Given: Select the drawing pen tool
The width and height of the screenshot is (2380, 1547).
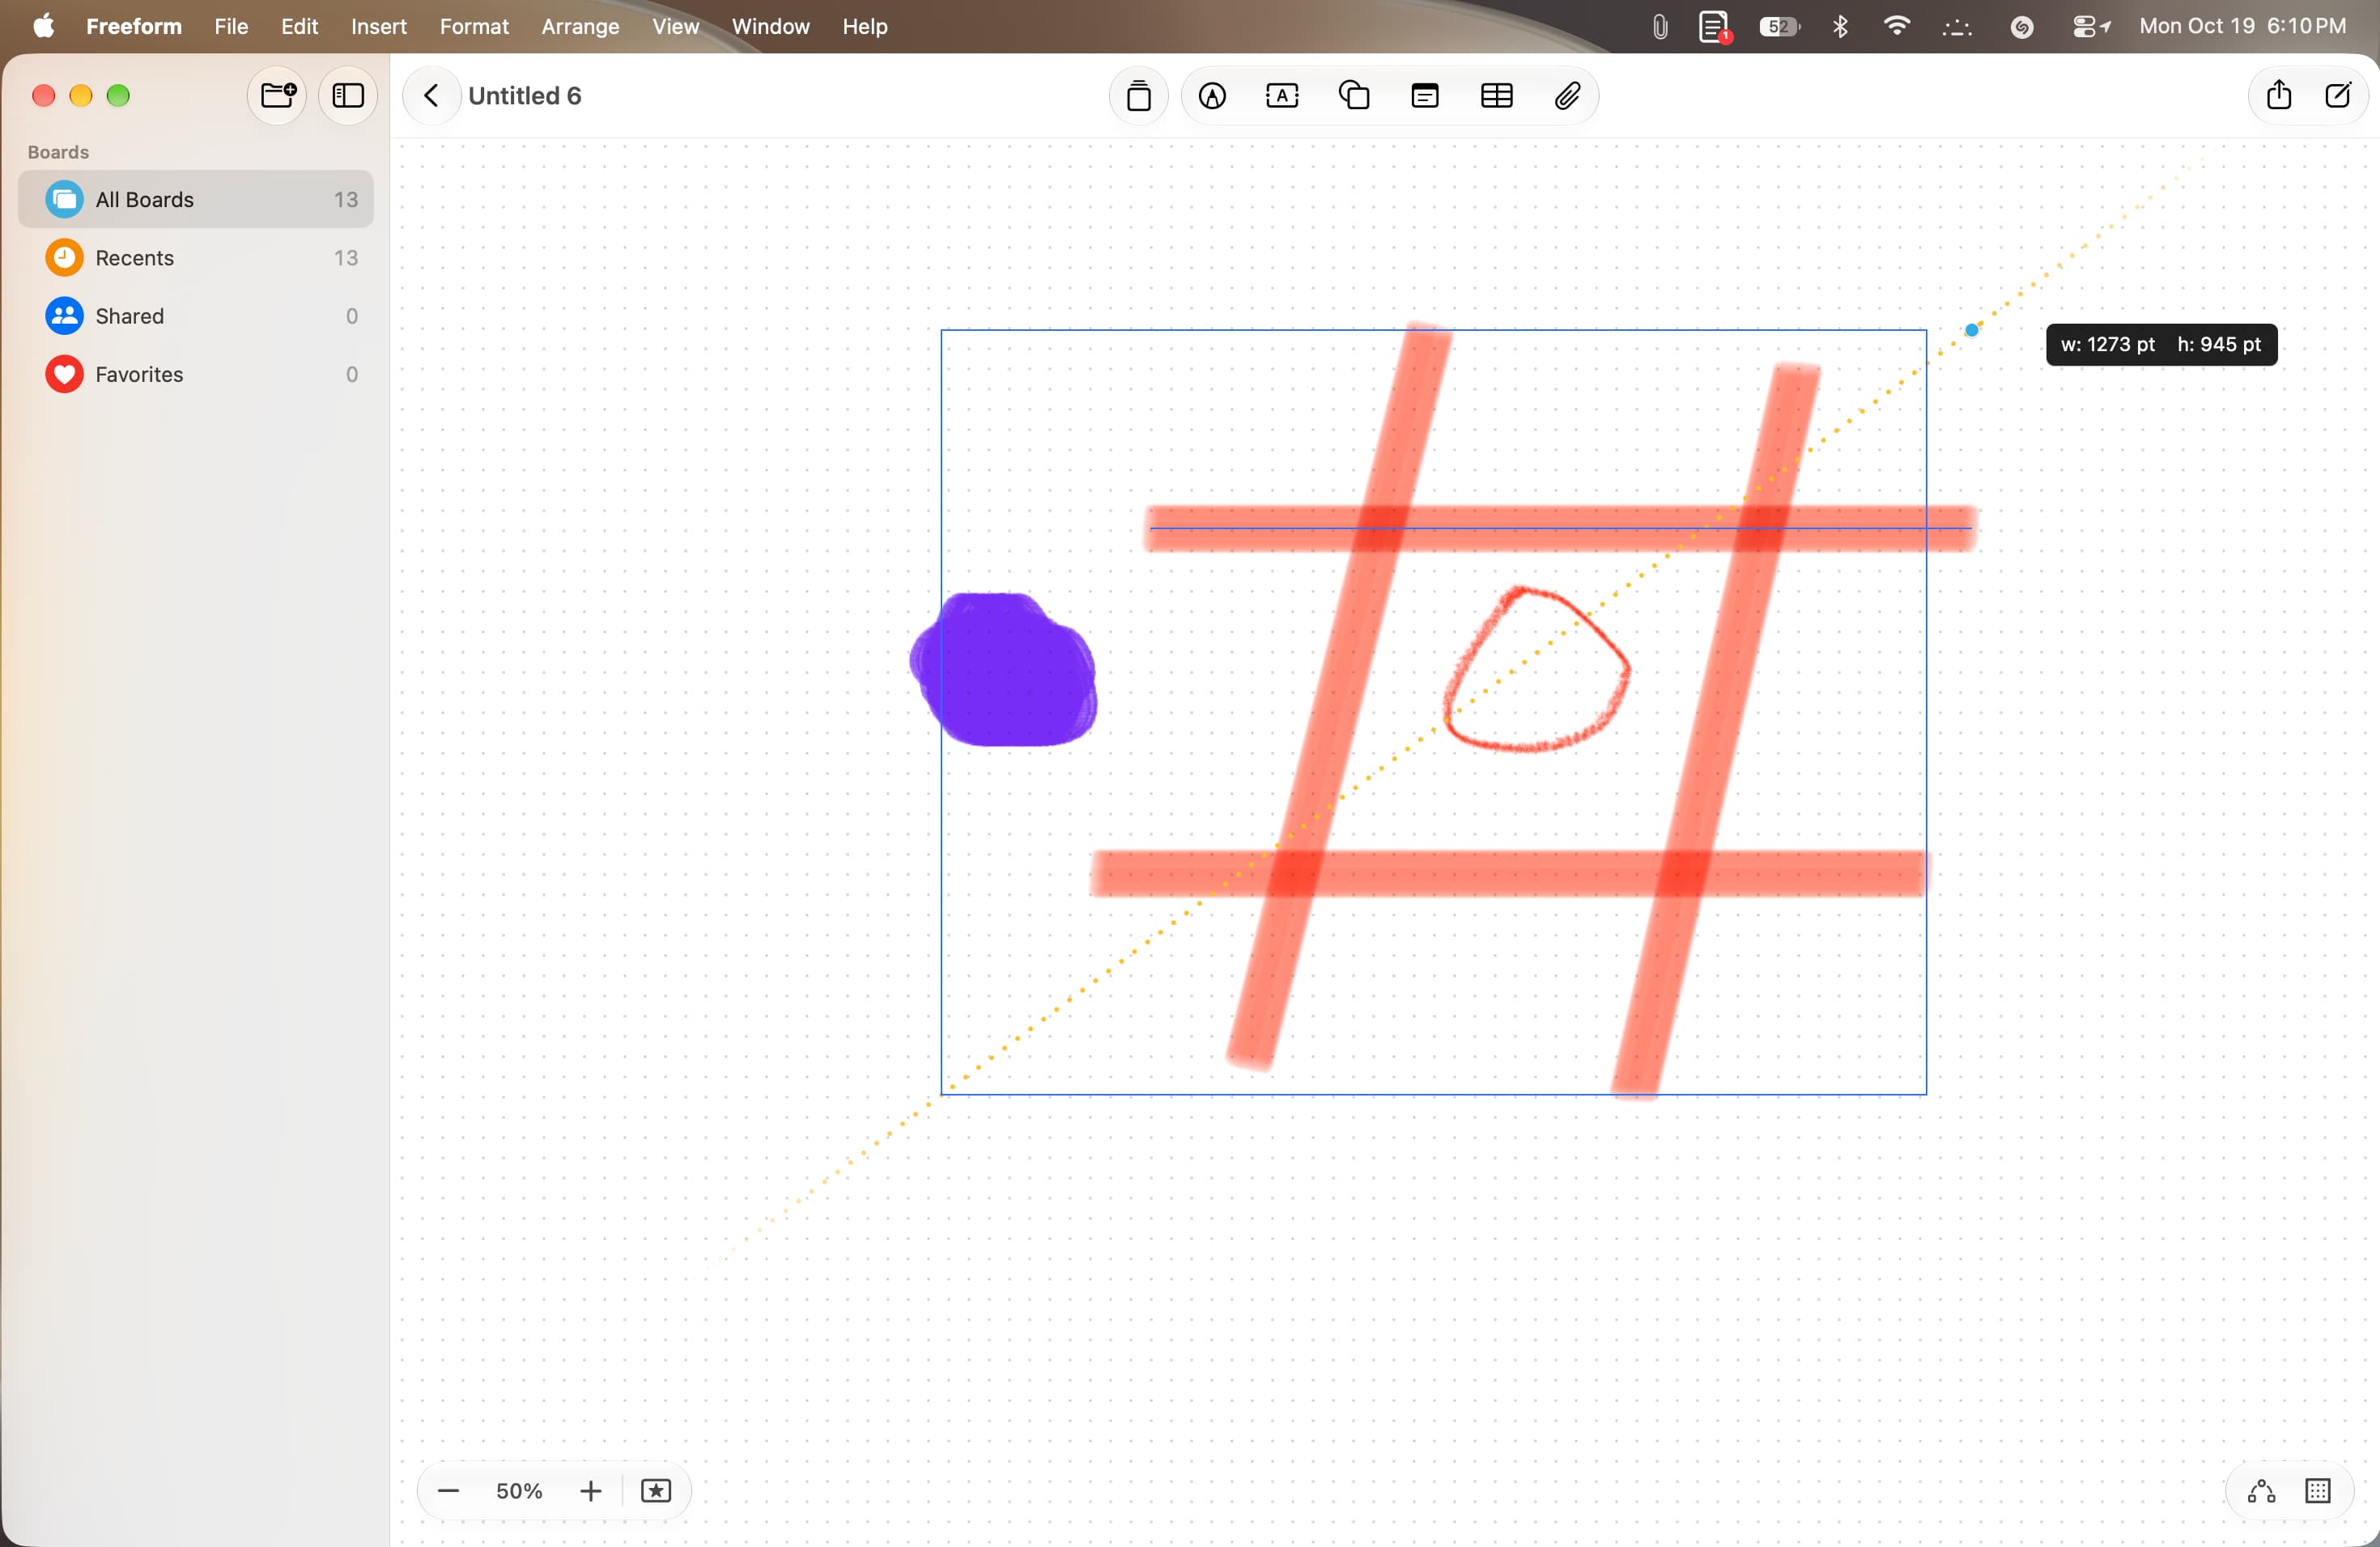Looking at the screenshot, I should point(1213,96).
